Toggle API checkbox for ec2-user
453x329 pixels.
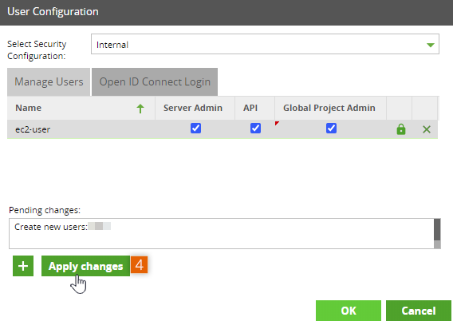[255, 129]
